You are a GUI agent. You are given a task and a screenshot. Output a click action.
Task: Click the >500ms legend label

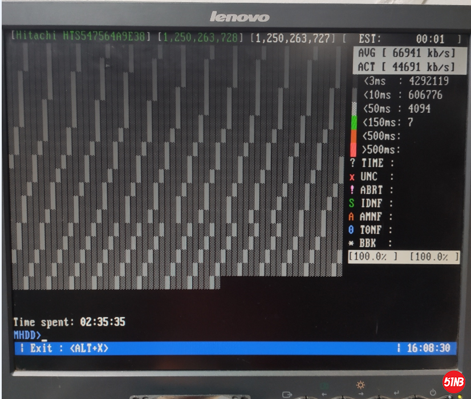381,149
